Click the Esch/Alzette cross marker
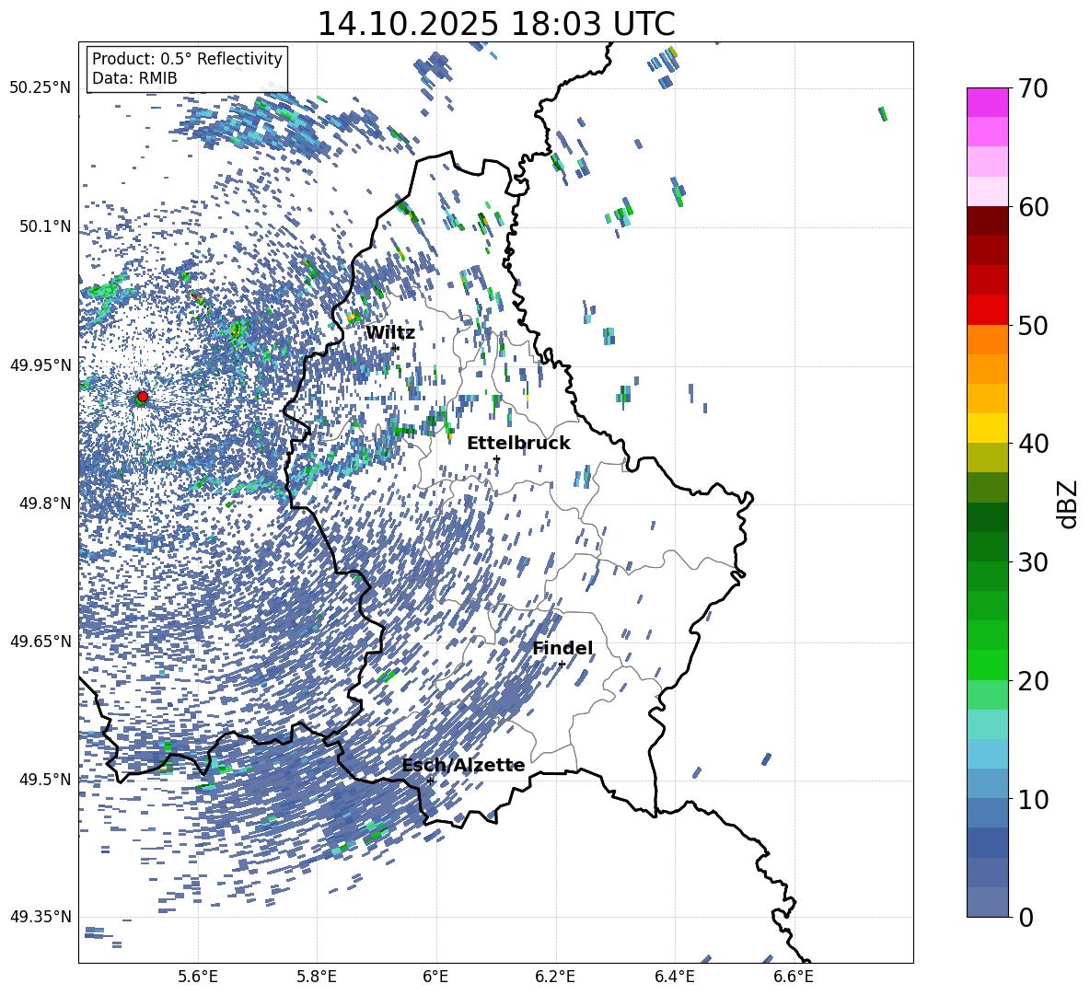The image size is (1090, 995). (x=430, y=781)
